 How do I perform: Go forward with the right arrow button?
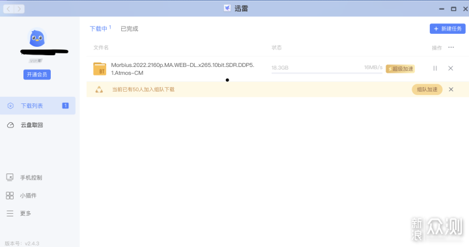pyautogui.click(x=19, y=9)
